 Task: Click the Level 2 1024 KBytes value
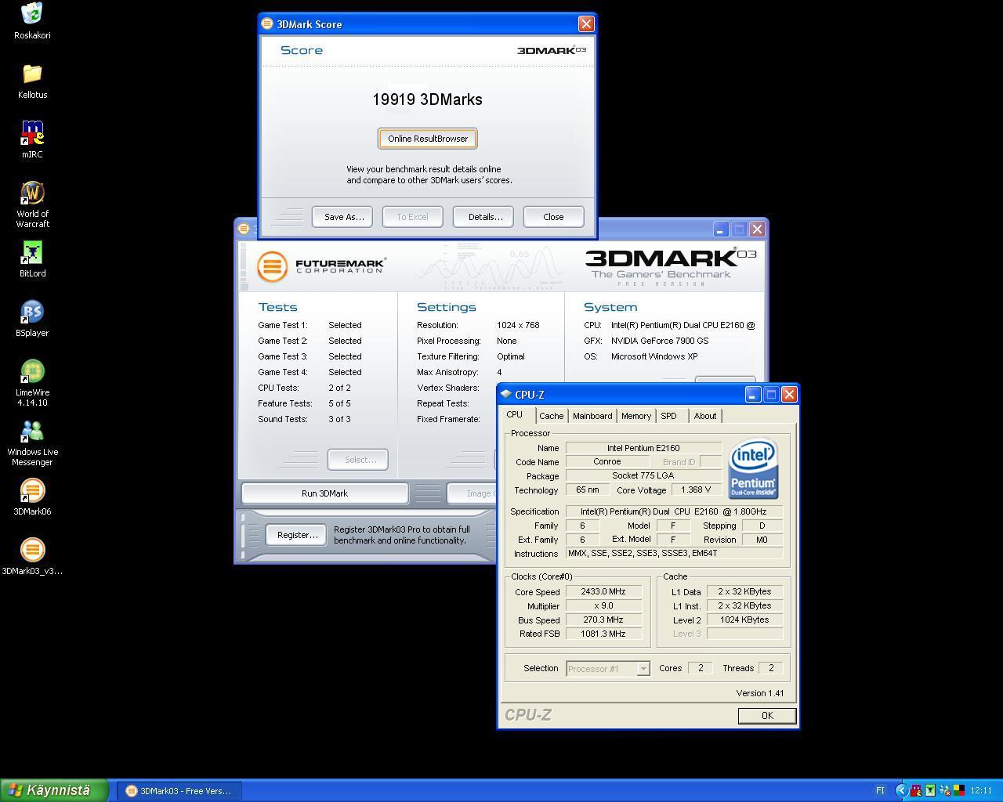(744, 620)
